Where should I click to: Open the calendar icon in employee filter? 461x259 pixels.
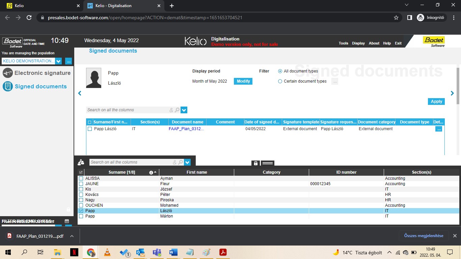[67, 221]
